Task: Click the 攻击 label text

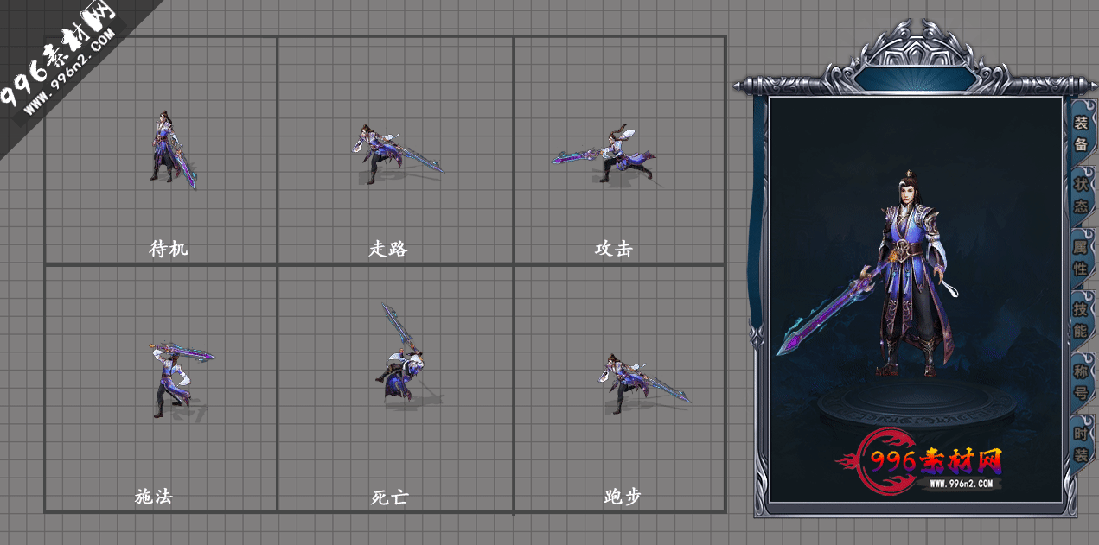Action: (x=614, y=249)
